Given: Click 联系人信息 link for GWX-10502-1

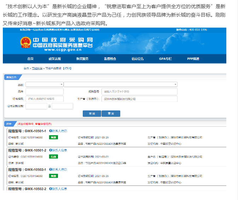Looking at the screenshot, I should tap(59, 170).
